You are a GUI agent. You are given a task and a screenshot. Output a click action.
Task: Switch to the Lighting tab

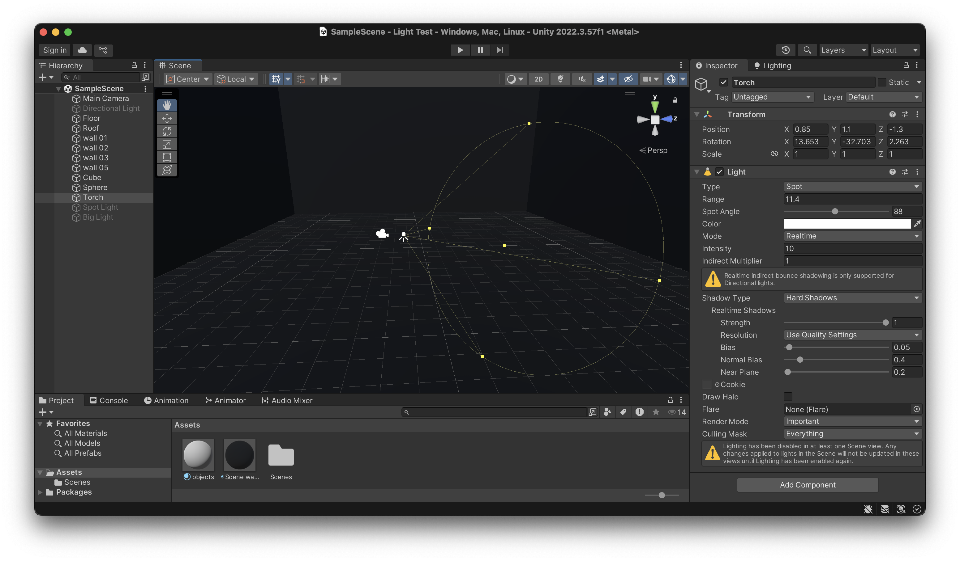773,65
